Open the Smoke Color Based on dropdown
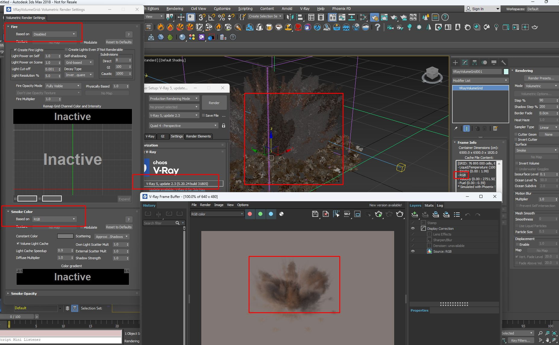 54,219
